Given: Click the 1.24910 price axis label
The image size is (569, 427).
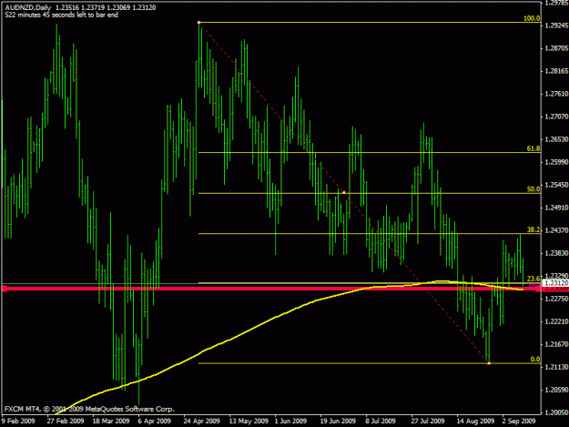Looking at the screenshot, I should click(557, 208).
